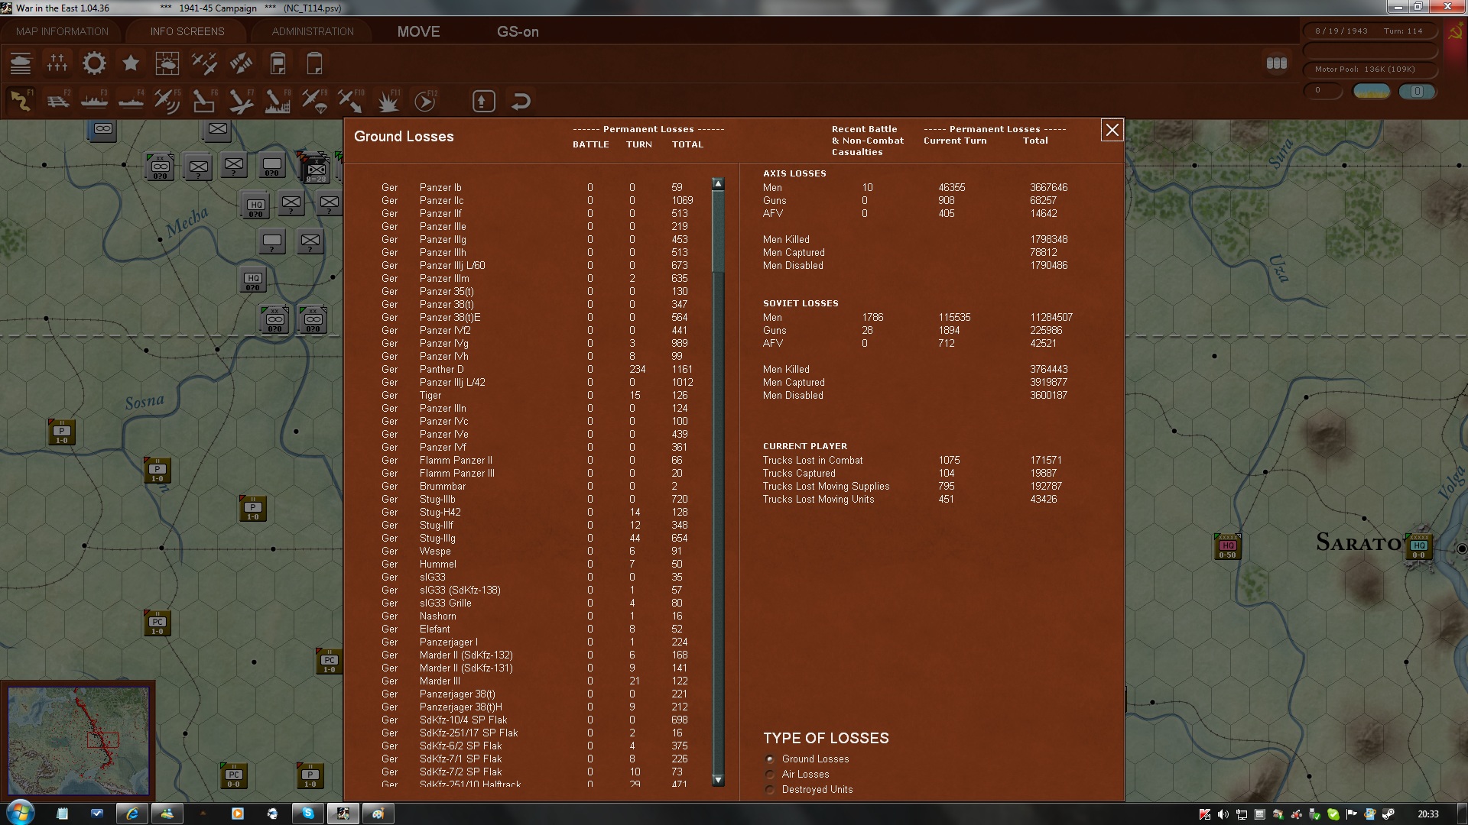Viewport: 1468px width, 825px height.
Task: Select Ground Losses radio button
Action: coord(770,759)
